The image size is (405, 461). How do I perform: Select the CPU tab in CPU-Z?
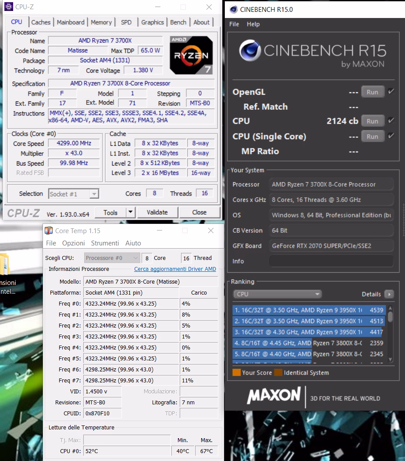pyautogui.click(x=17, y=22)
